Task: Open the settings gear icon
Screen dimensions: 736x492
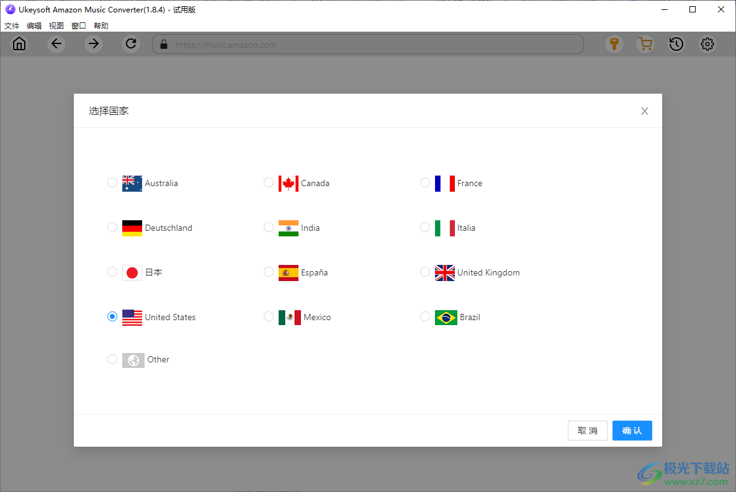Action: (x=707, y=44)
